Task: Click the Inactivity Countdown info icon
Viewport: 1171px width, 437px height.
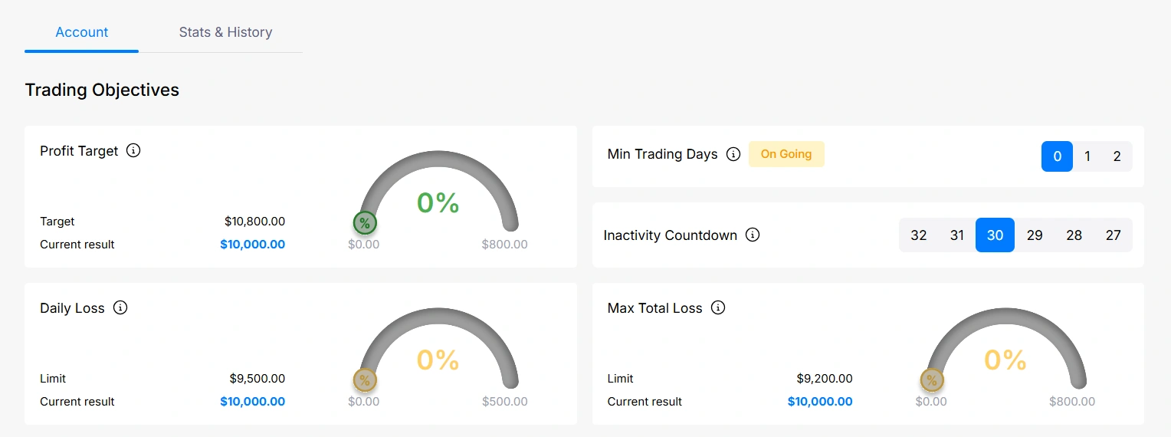Action: (x=753, y=235)
